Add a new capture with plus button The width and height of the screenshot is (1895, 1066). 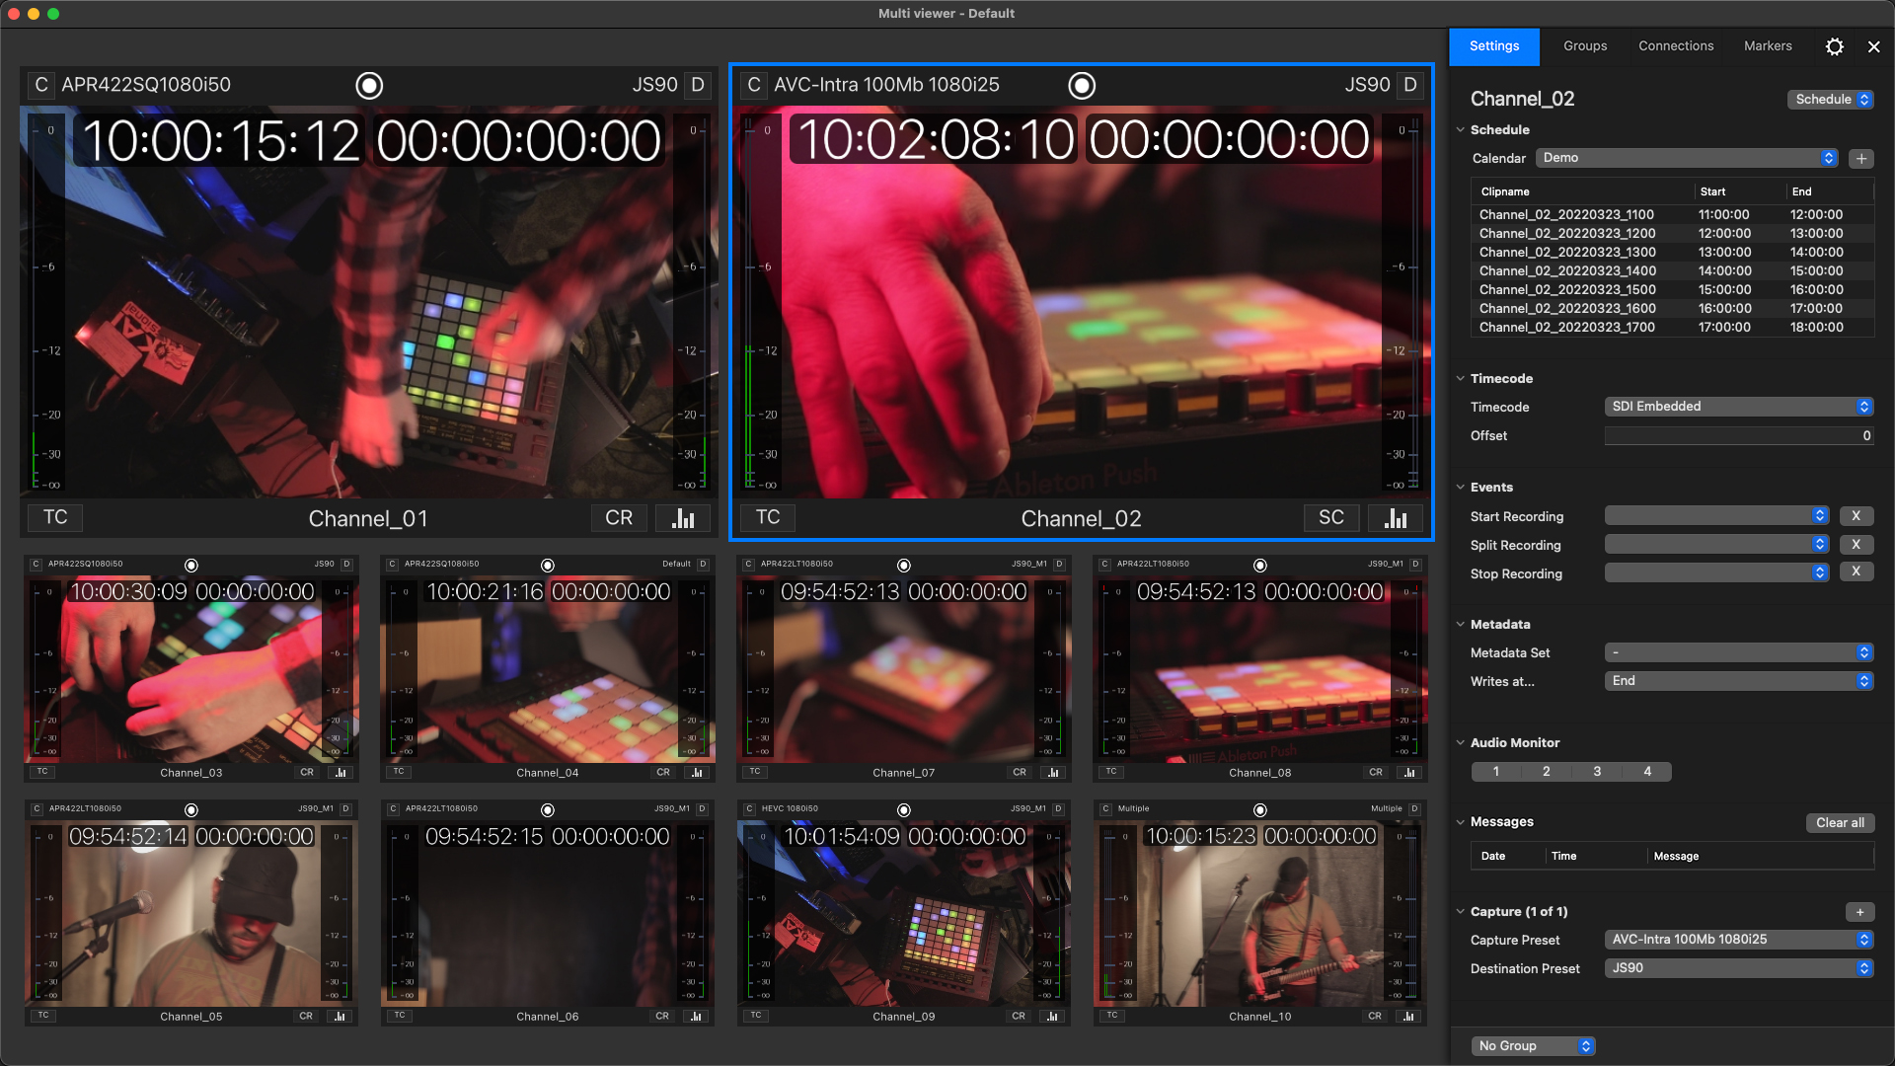1859,912
